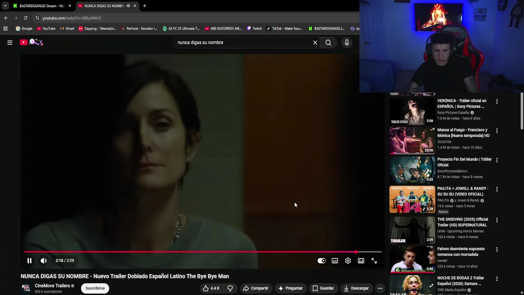Open the tab search dropdown arrow
Image resolution: width=524 pixels, height=295 pixels.
pos(5,6)
